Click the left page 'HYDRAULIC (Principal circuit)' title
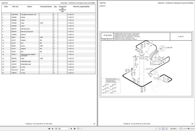The width and height of the screenshot is (195, 131). point(78,3)
